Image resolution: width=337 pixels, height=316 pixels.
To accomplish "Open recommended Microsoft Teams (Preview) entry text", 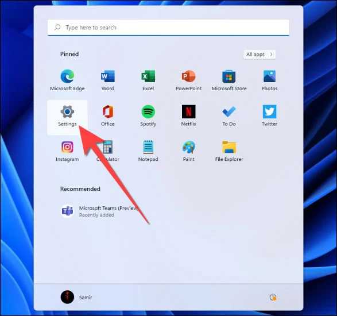I will coord(109,208).
